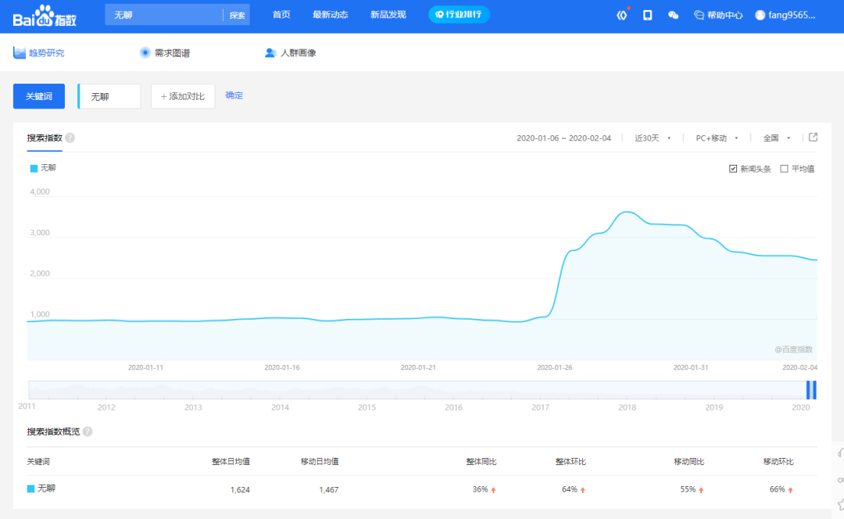
Task: Click the 确定 link
Action: (234, 95)
